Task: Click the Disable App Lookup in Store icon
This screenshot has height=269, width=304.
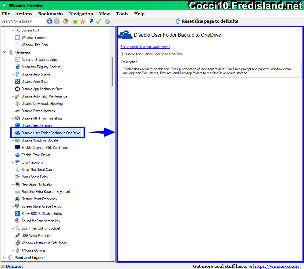Action: [17, 89]
